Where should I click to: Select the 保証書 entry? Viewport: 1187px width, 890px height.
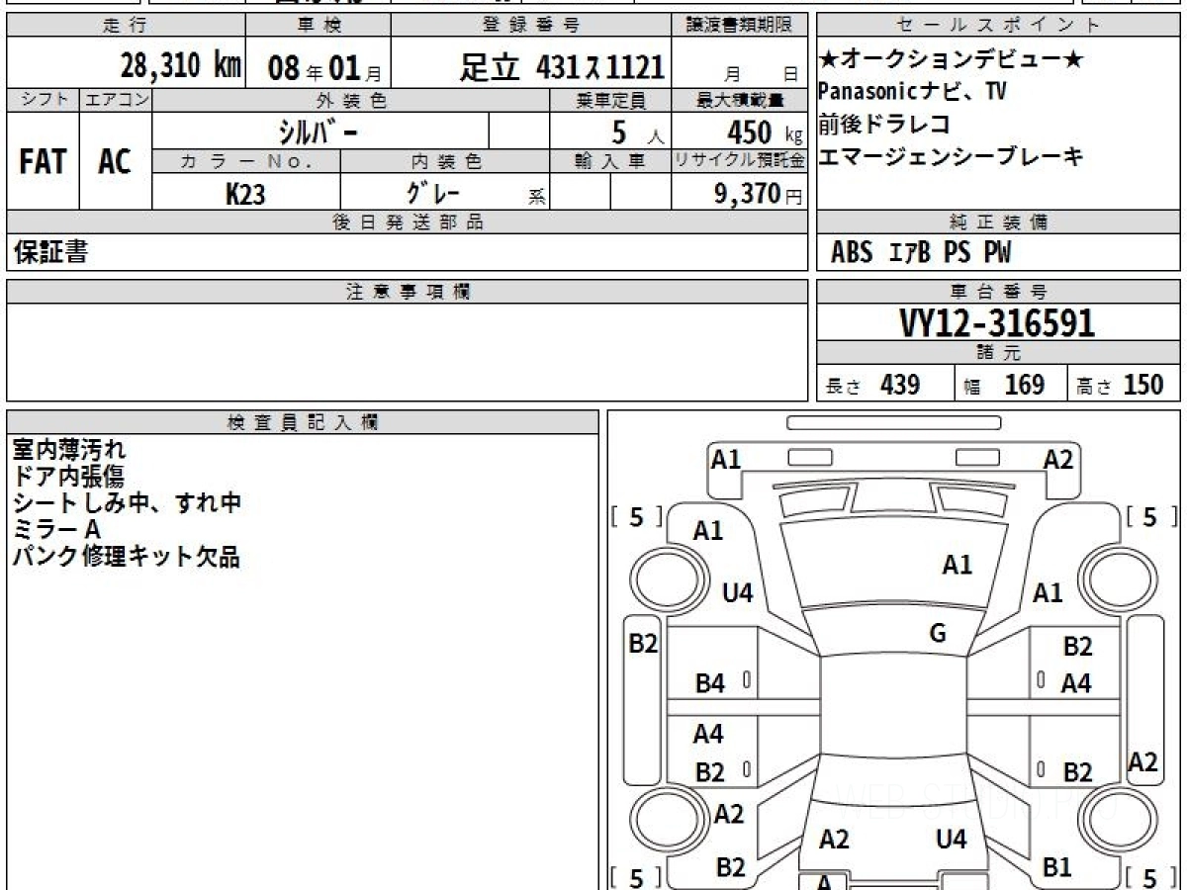click(x=50, y=253)
